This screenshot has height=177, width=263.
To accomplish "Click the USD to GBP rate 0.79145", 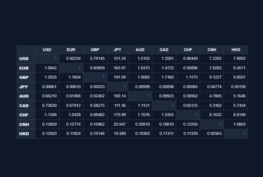I will pyautogui.click(x=95, y=59).
